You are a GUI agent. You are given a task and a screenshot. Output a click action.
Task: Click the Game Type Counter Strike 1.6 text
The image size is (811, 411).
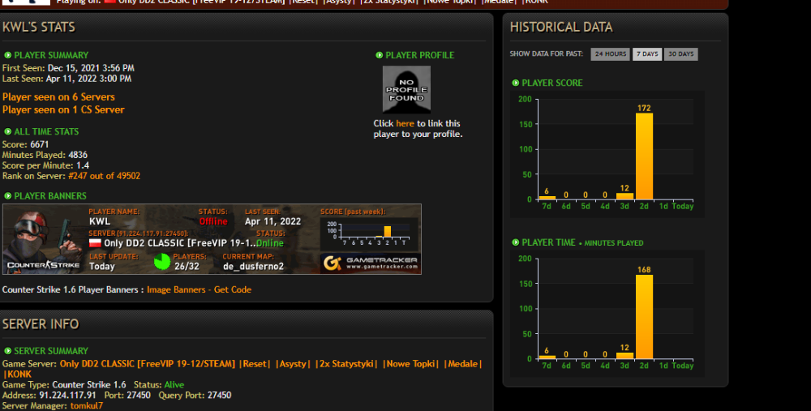click(89, 385)
